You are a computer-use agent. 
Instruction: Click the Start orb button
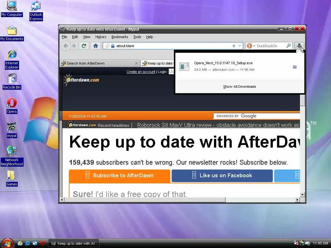pos(7,243)
